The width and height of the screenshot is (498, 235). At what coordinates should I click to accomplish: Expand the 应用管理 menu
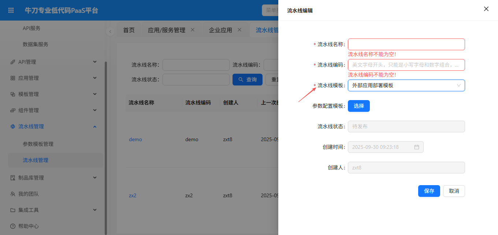(x=95, y=78)
